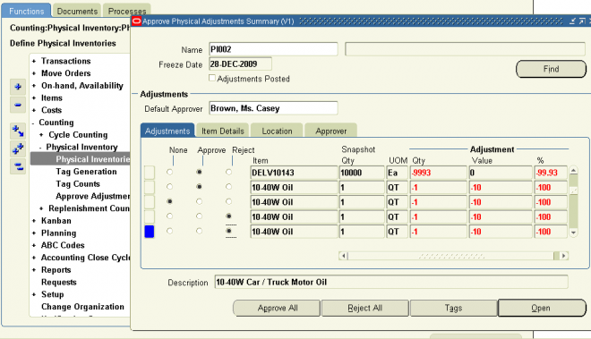Expand the Cycle Counting node
This screenshot has height=339, width=591.
pos(41,135)
